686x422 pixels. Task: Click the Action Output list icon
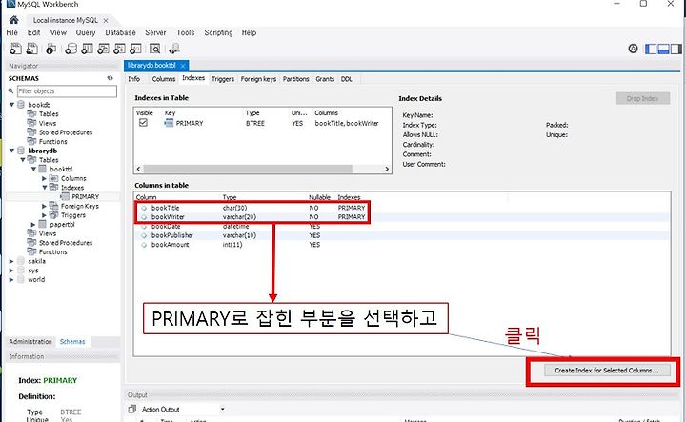(x=132, y=410)
